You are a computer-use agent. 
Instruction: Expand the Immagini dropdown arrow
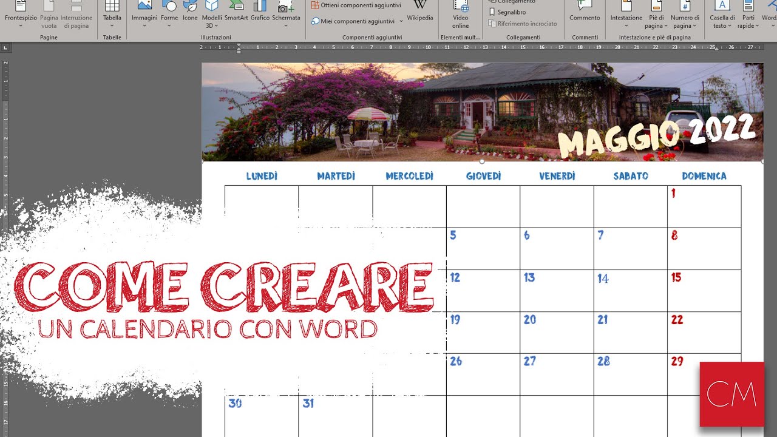[144, 26]
